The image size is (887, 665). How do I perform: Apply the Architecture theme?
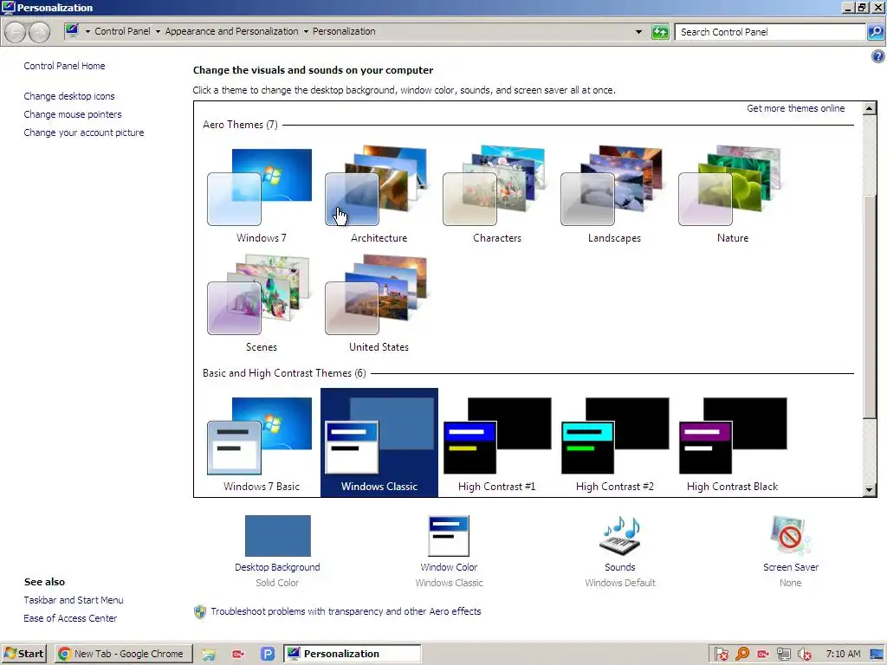pos(379,195)
